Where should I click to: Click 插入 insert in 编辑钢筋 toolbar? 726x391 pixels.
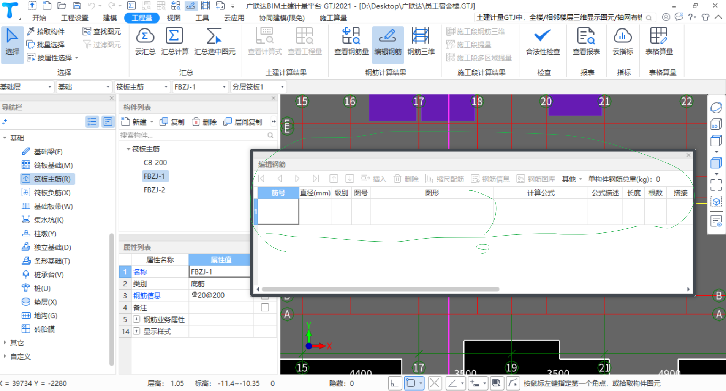point(374,179)
